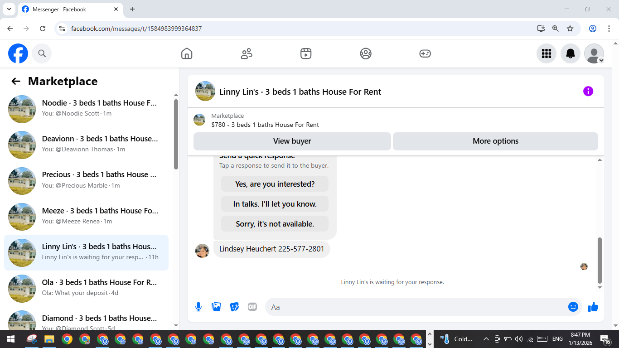Click the Facebook logo icon
Screen dimensions: 619x348
click(x=18, y=53)
